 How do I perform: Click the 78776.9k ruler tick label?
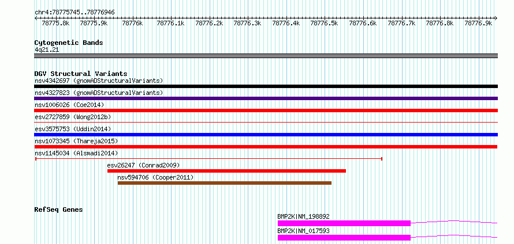pyautogui.click(x=478, y=23)
